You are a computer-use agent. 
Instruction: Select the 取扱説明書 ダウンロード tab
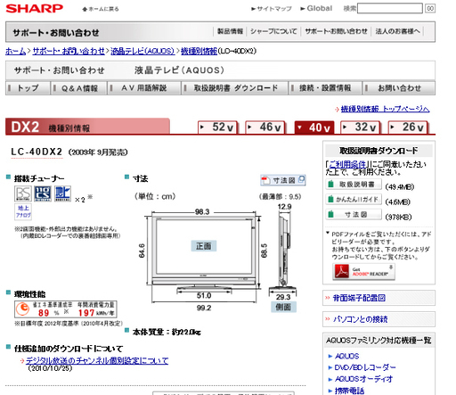click(235, 88)
